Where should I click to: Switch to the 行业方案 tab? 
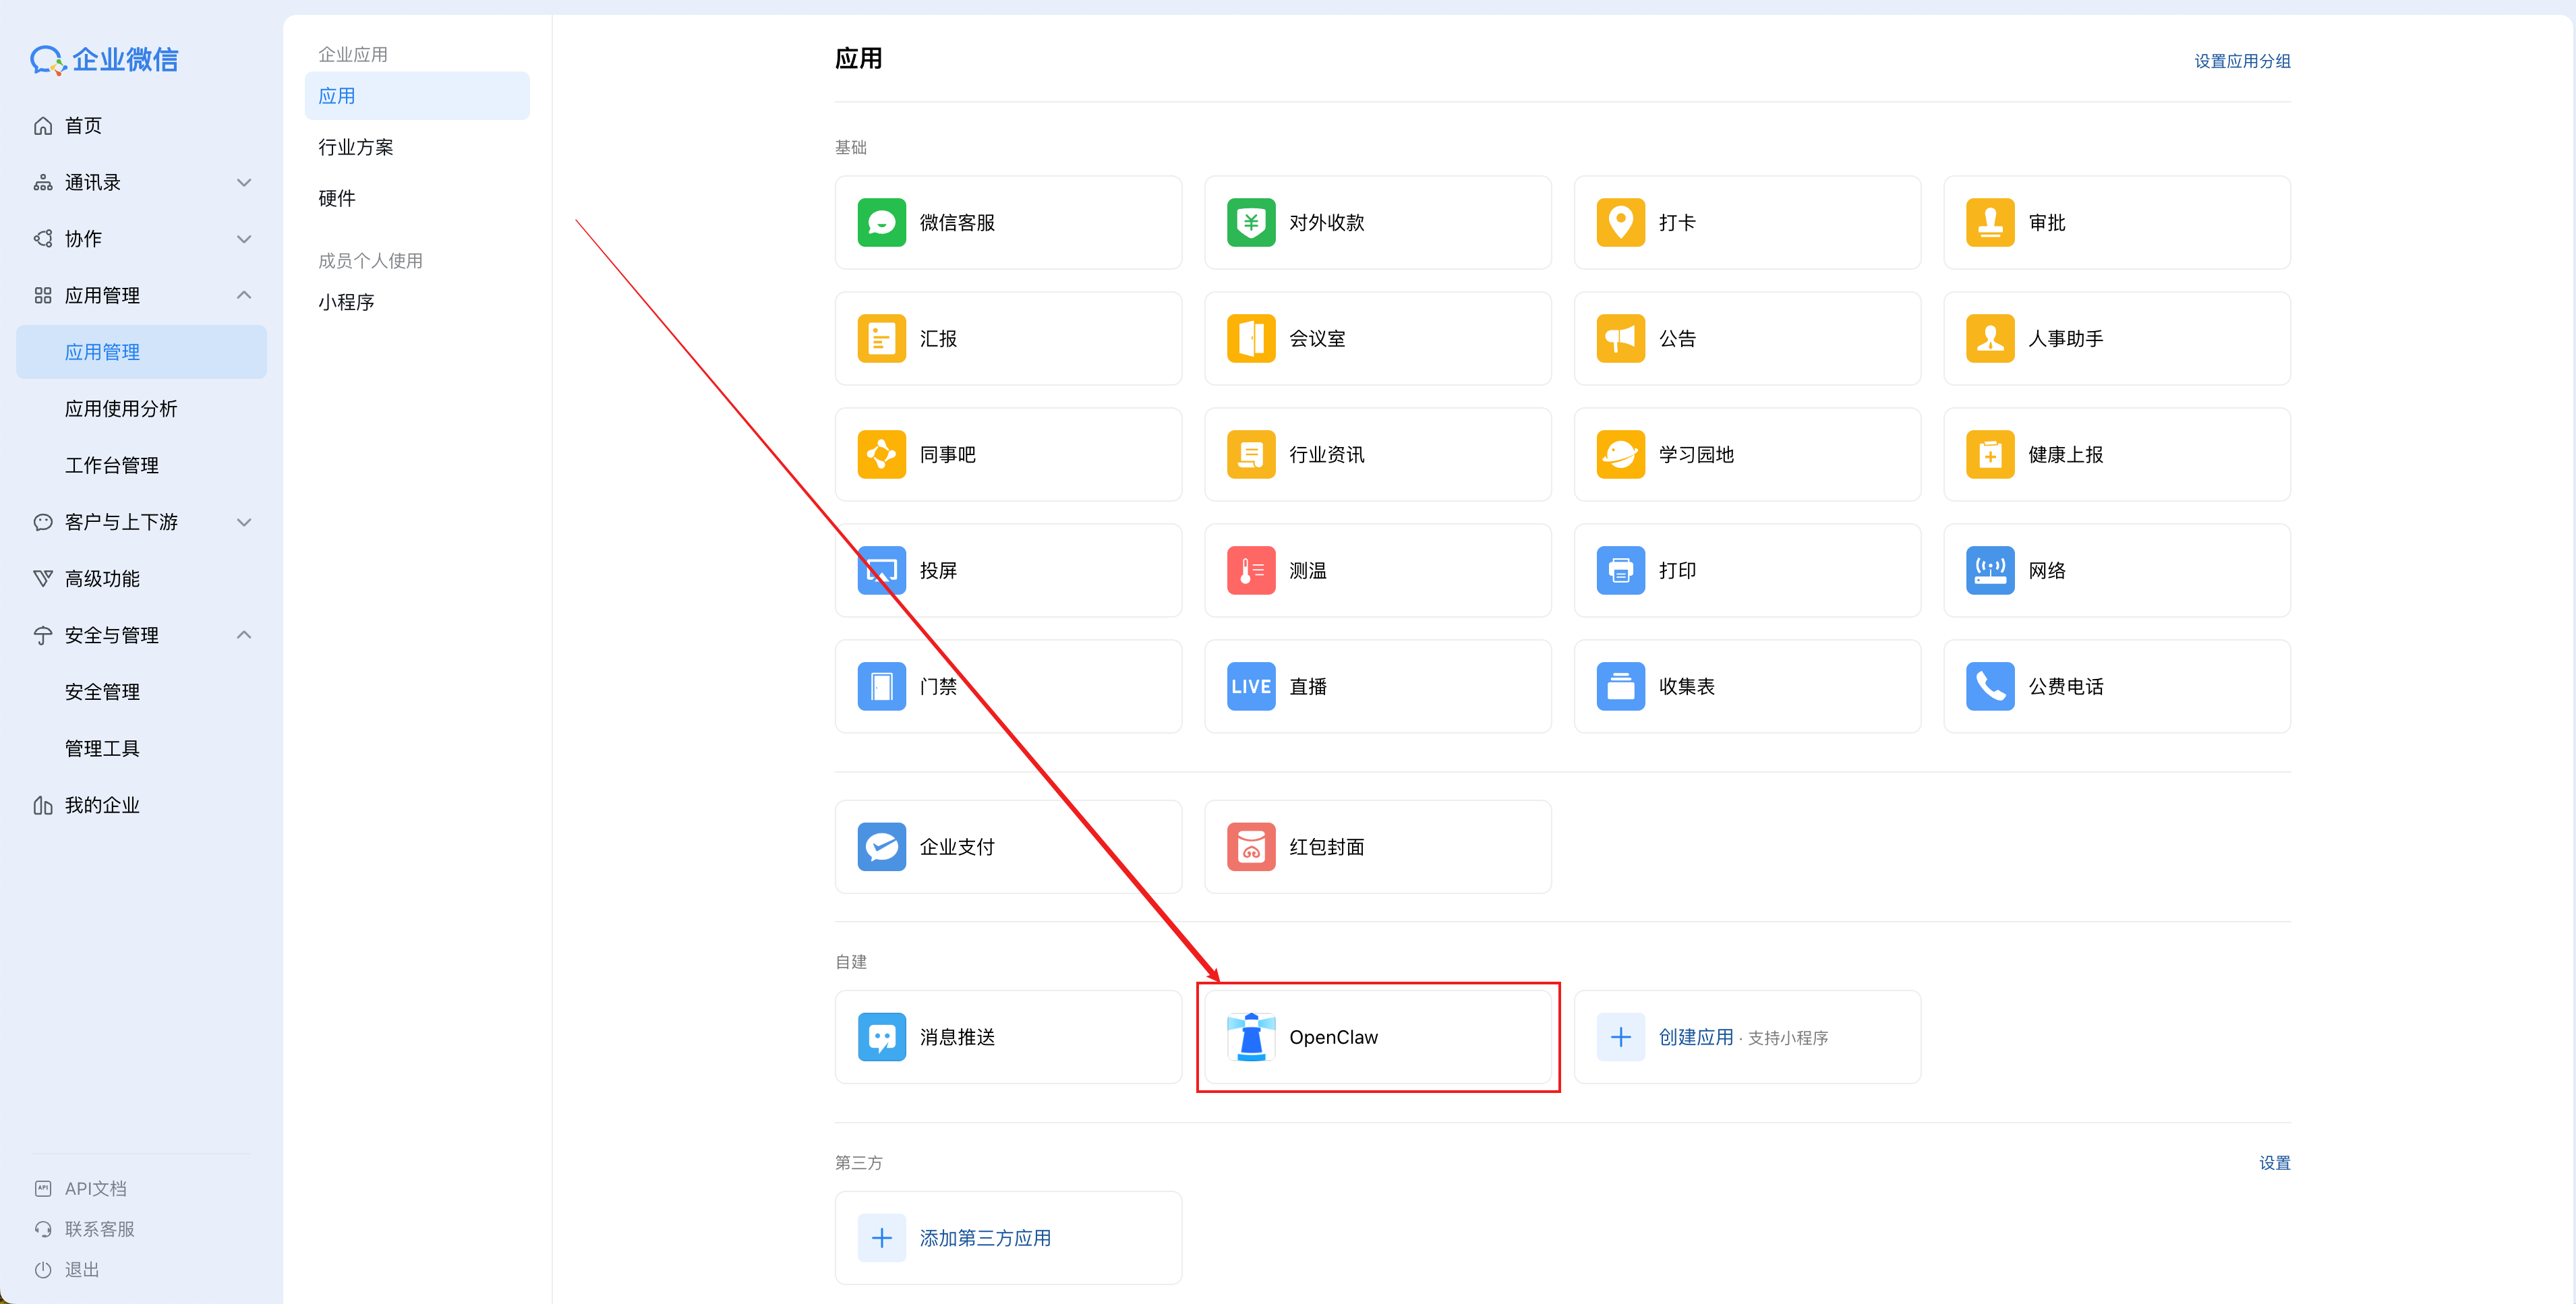click(x=356, y=147)
